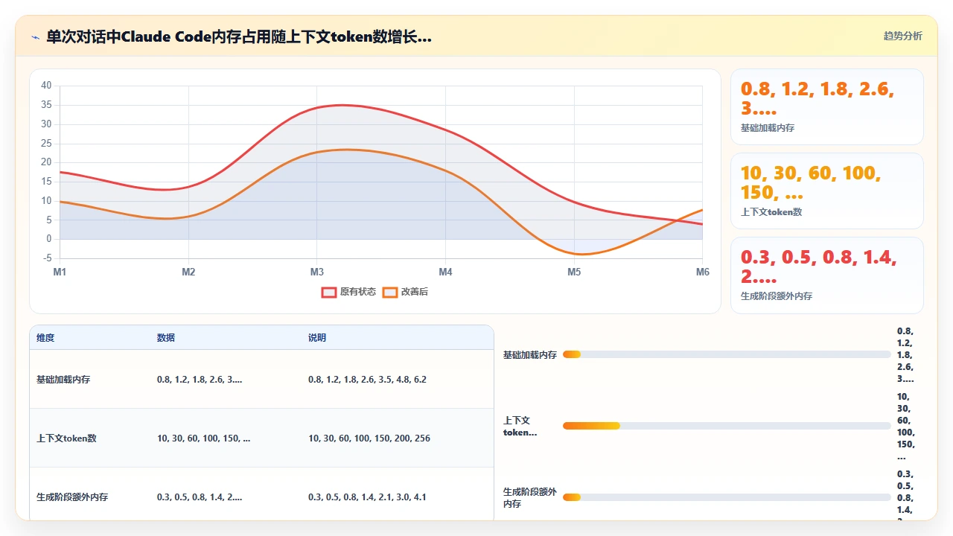Click the cell 0.8, 1.2, 1.8, 2.6, 3.5, 4.8, 6.2

click(x=368, y=380)
